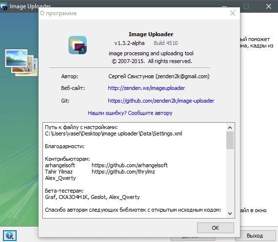Viewport: 278px width, 242px height.
Task: Click the Image Uploader logo in the About dialog
Action: [78, 45]
